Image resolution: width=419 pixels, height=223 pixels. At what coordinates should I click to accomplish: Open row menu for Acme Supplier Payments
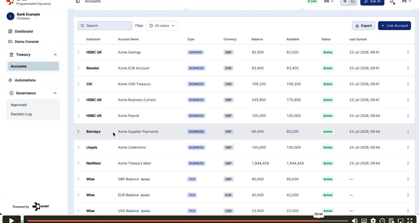[x=408, y=132]
